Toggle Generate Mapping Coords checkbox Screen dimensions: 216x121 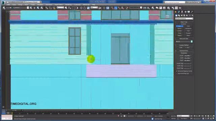point(177,71)
